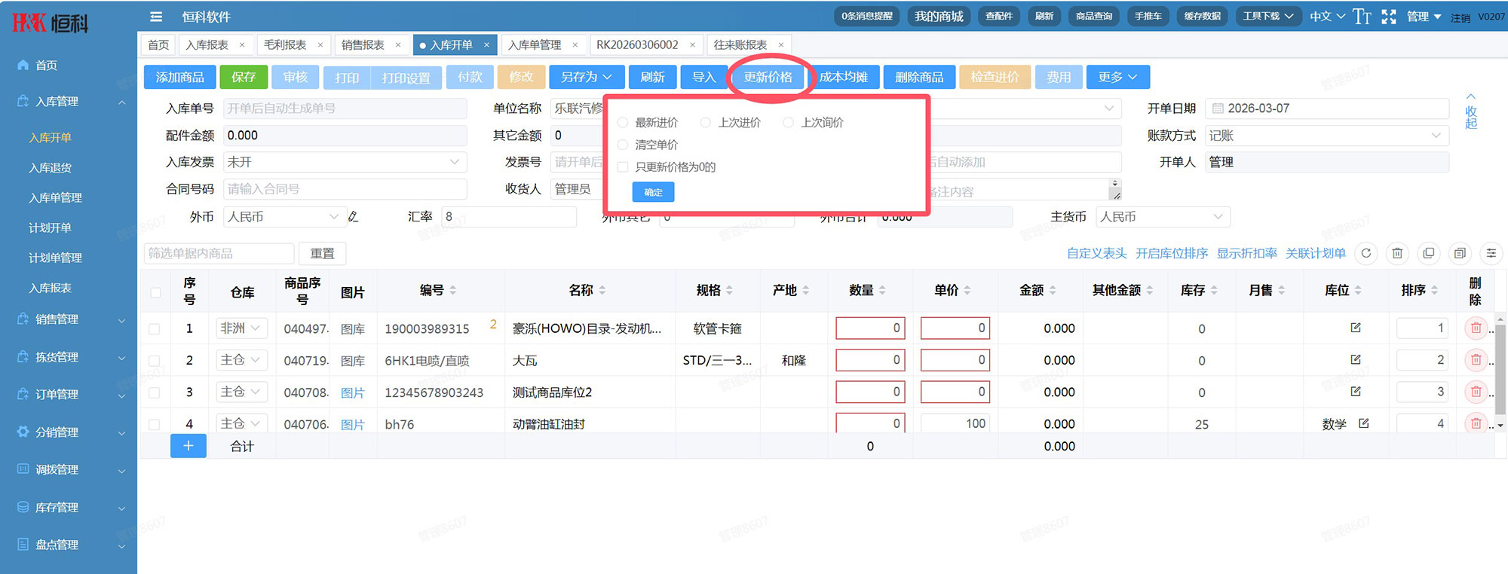The width and height of the screenshot is (1508, 574).
Task: Click the 筛选单据内商品 filter input
Action: (x=219, y=253)
